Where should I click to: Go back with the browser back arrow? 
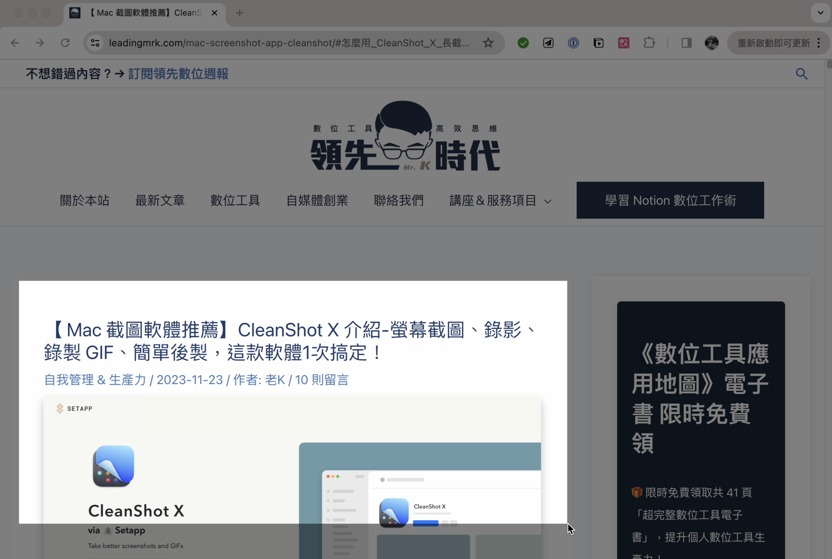pyautogui.click(x=15, y=43)
